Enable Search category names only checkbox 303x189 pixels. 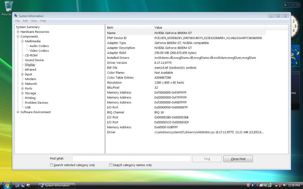click(x=111, y=165)
